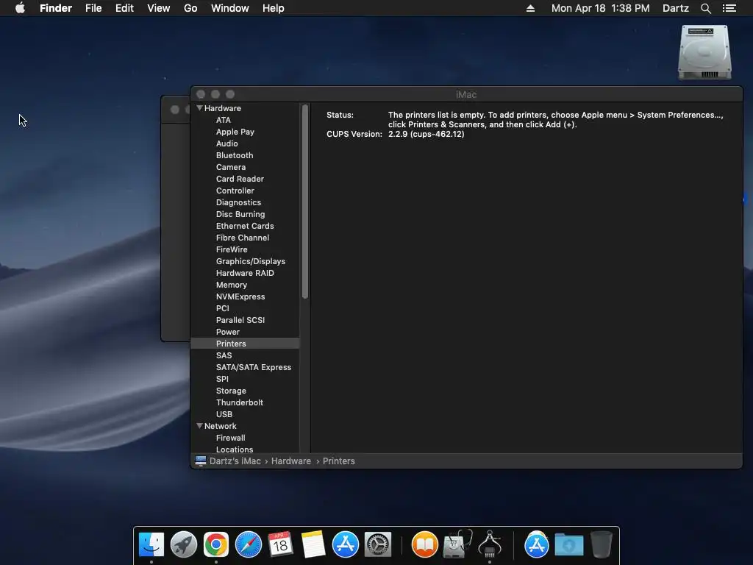Select NVMExpress in the sidebar
Image resolution: width=753 pixels, height=565 pixels.
[x=240, y=296]
